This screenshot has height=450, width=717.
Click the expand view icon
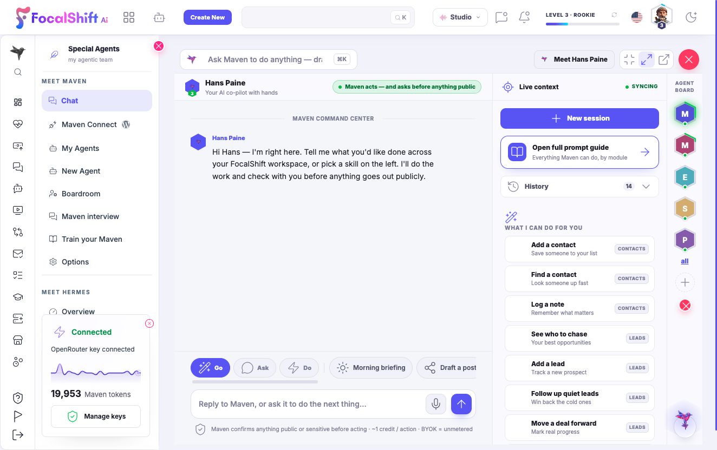(x=647, y=59)
